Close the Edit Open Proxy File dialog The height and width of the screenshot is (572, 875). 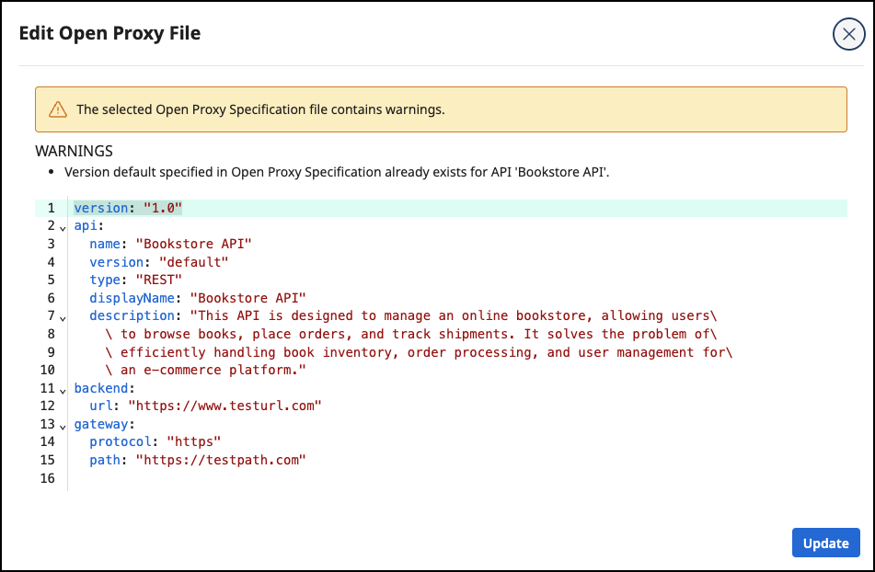848,34
